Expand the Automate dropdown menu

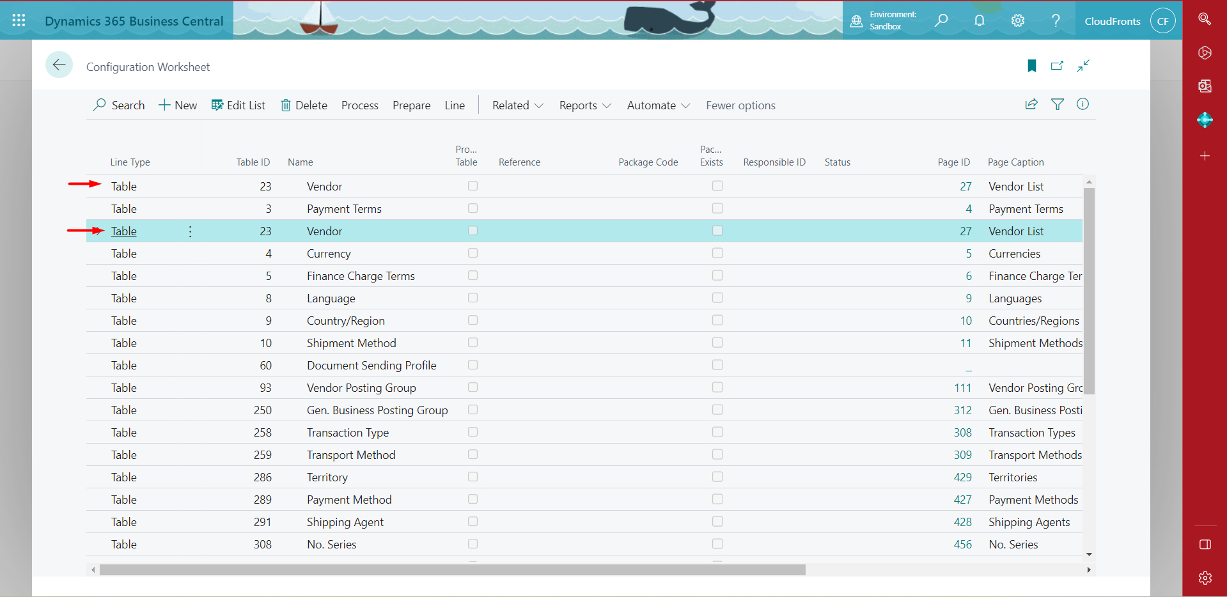pyautogui.click(x=658, y=105)
